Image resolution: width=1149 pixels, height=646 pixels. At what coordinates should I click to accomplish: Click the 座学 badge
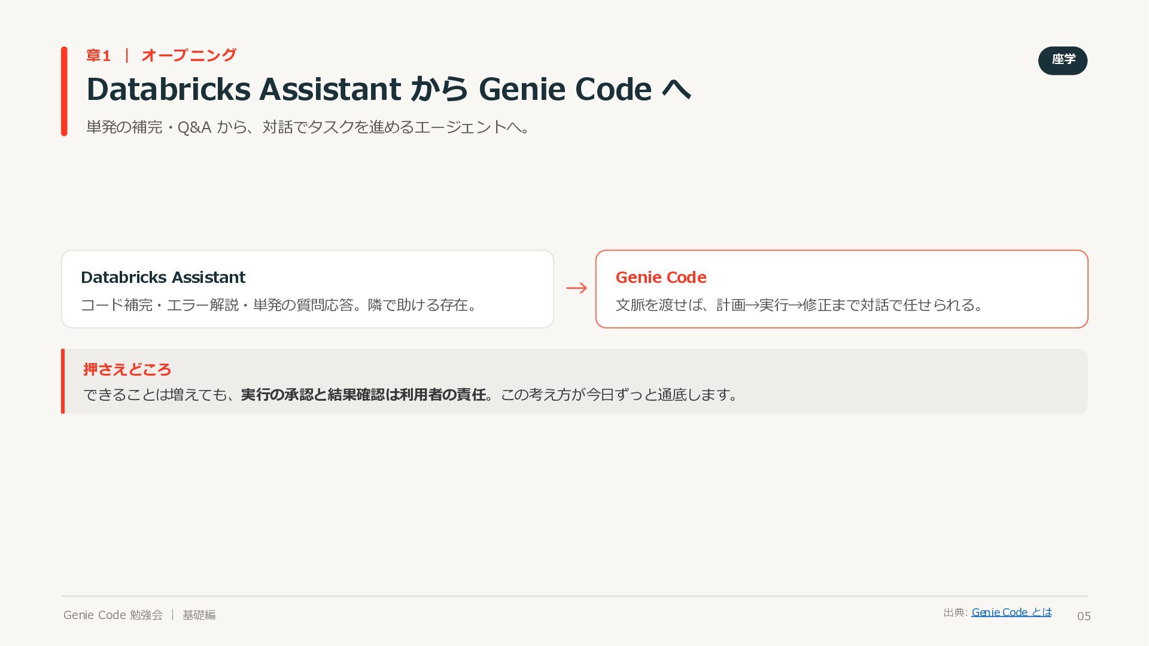1063,60
